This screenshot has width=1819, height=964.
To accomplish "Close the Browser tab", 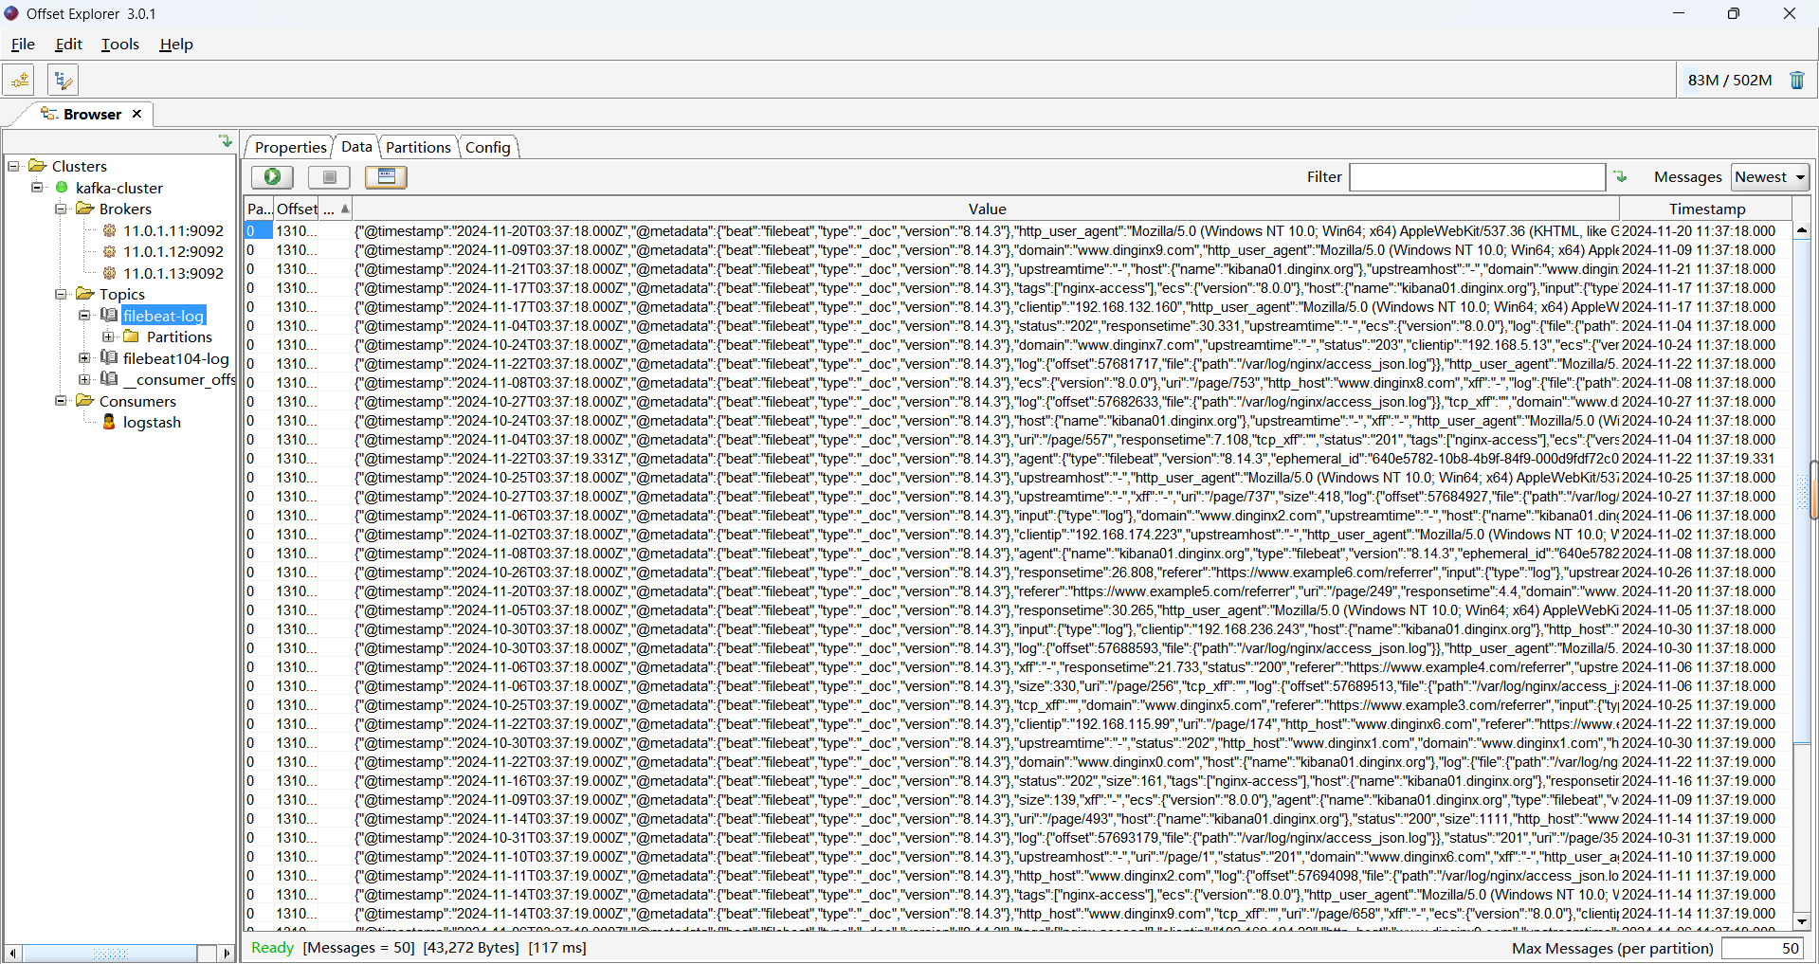I will click(136, 114).
